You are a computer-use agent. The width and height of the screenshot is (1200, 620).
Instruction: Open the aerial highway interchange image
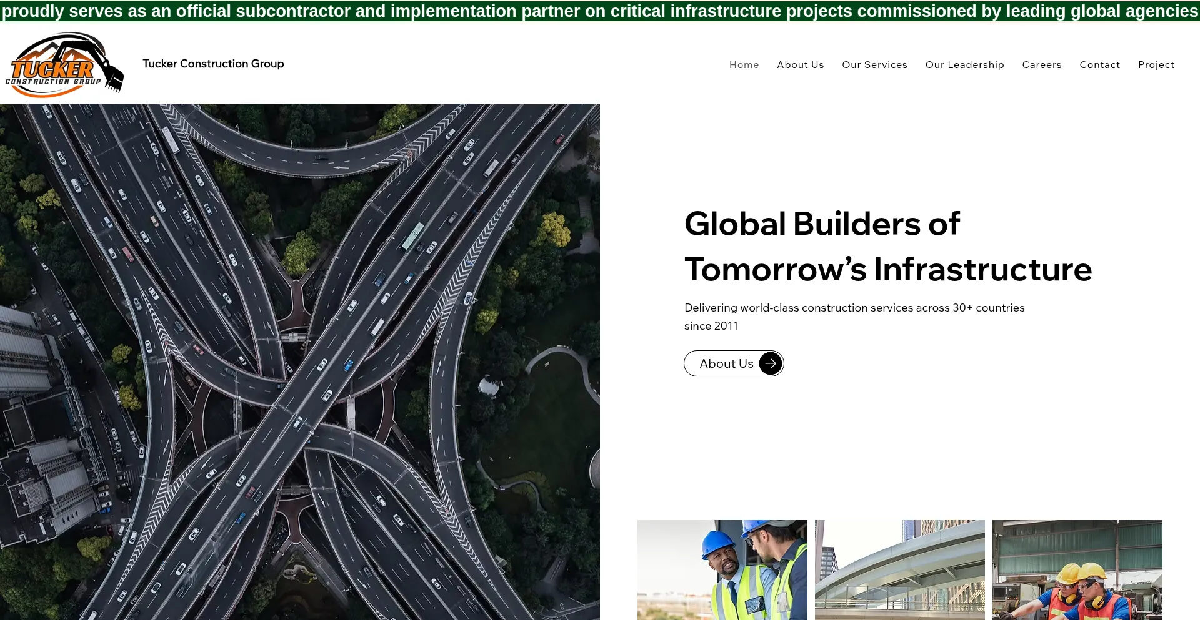coord(300,362)
